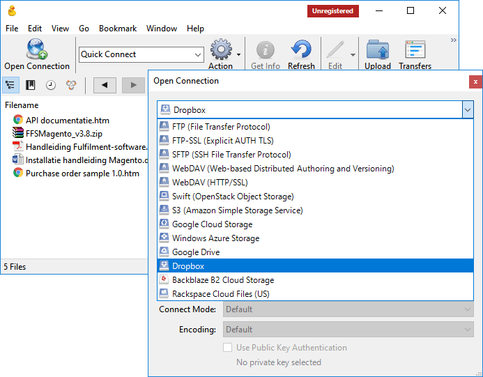Image resolution: width=483 pixels, height=377 pixels.
Task: Refresh the file listing
Action: (301, 49)
